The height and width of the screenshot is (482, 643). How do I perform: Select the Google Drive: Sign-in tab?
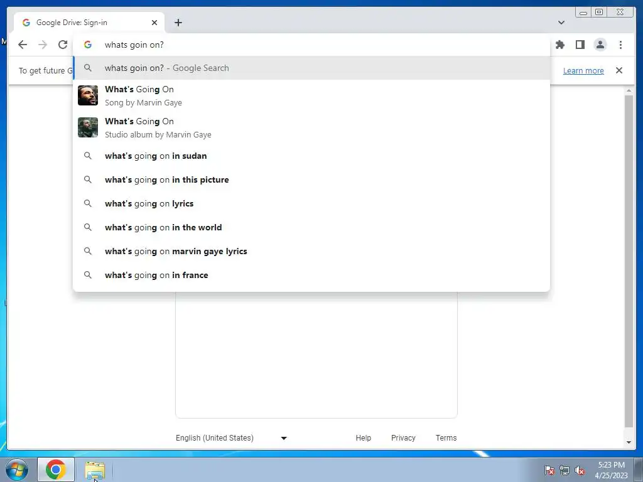point(89,23)
